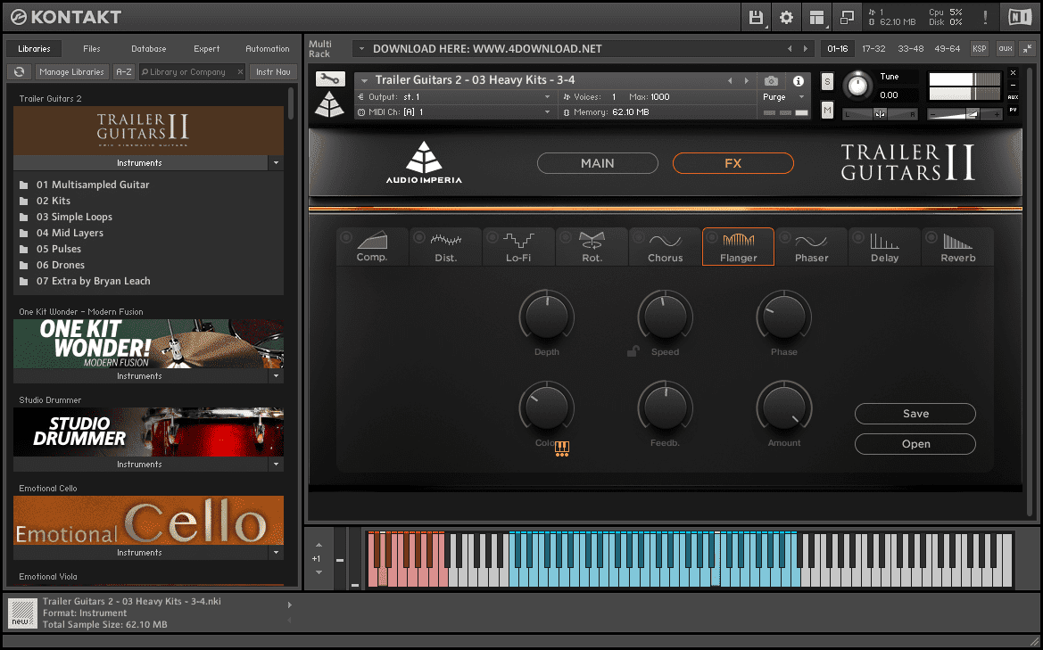Solo the Trailer Guitars 2 instrument
This screenshot has height=650, width=1043.
click(x=826, y=81)
